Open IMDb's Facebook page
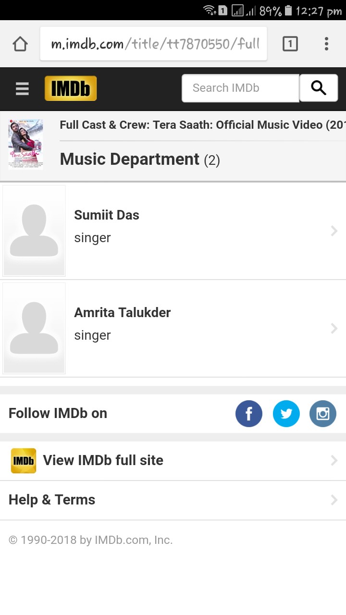346x615 pixels. [x=248, y=414]
